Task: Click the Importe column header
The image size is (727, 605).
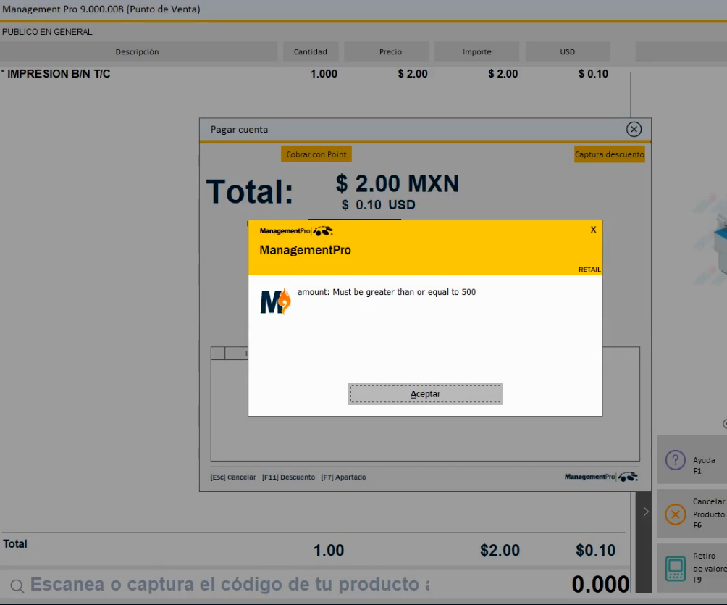Action: 476,52
